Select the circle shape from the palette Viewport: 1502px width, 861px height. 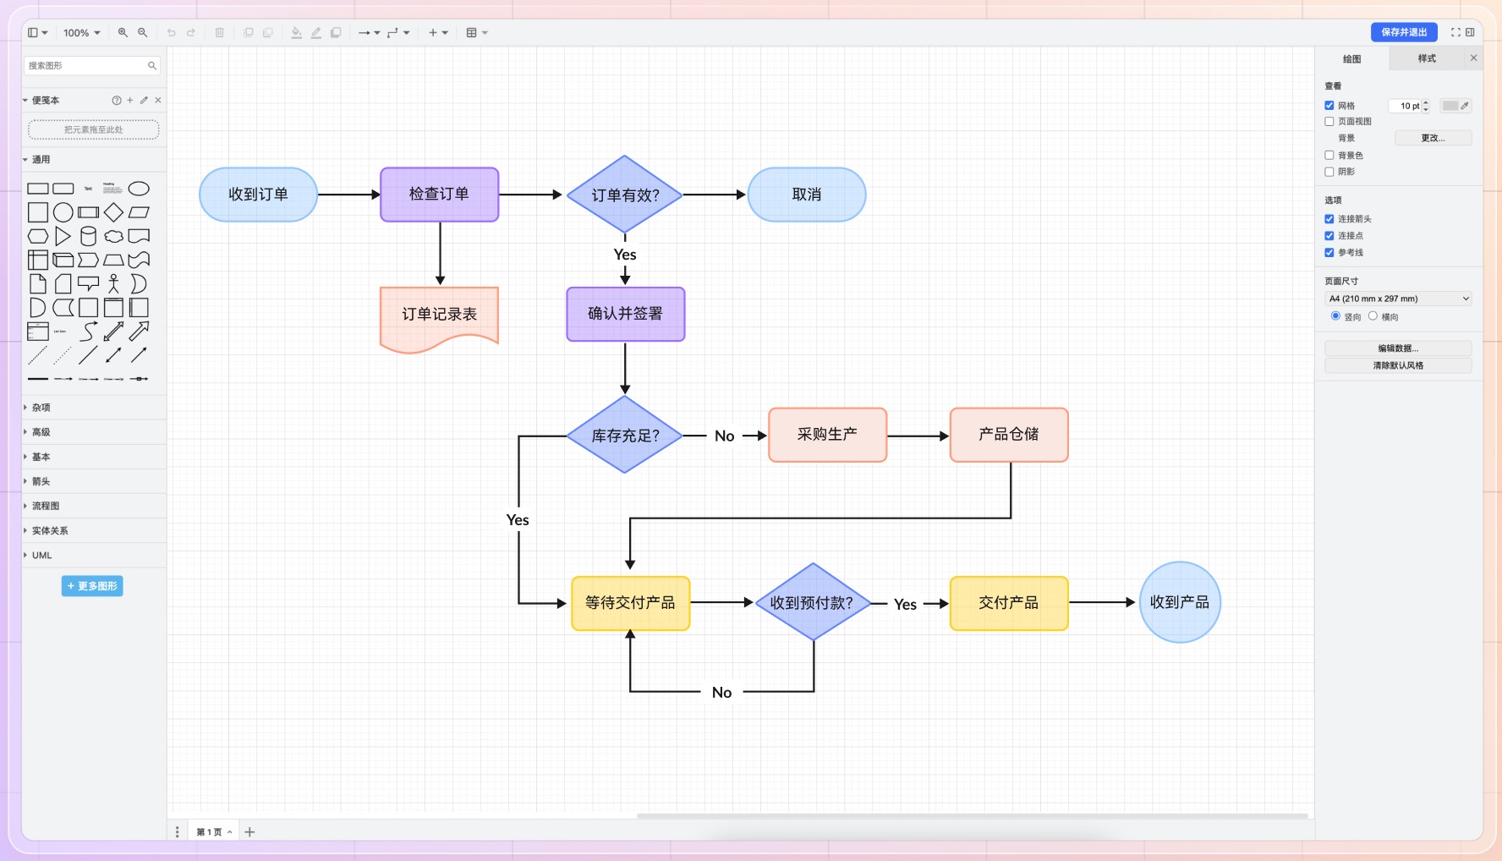(63, 212)
